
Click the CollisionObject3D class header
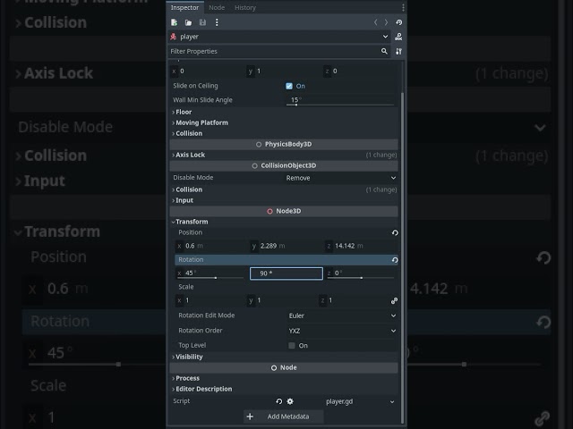[x=284, y=165]
